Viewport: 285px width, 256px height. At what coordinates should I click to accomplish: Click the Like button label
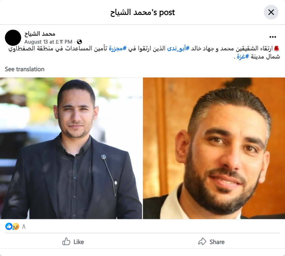pyautogui.click(x=79, y=242)
